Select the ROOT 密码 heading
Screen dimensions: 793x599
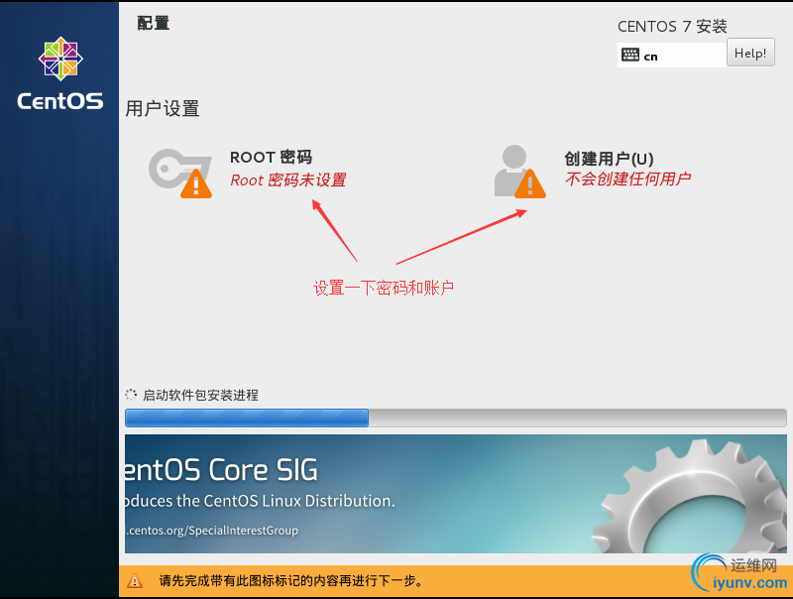point(271,158)
